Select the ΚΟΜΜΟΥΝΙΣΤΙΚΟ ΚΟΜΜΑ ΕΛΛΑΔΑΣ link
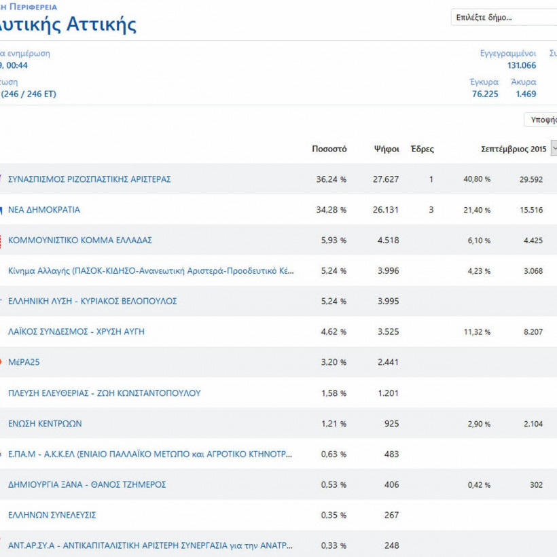 coord(80,240)
